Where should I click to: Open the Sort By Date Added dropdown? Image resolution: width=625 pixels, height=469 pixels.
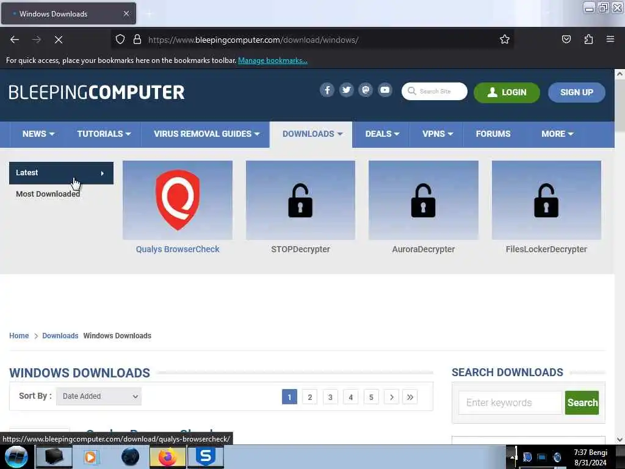[x=99, y=396]
